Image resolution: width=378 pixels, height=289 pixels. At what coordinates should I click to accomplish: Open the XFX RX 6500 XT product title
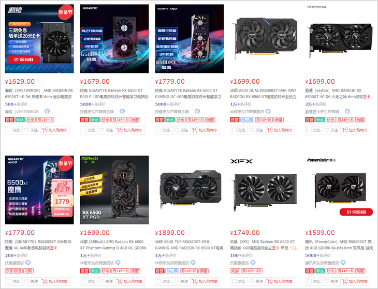coord(264,245)
